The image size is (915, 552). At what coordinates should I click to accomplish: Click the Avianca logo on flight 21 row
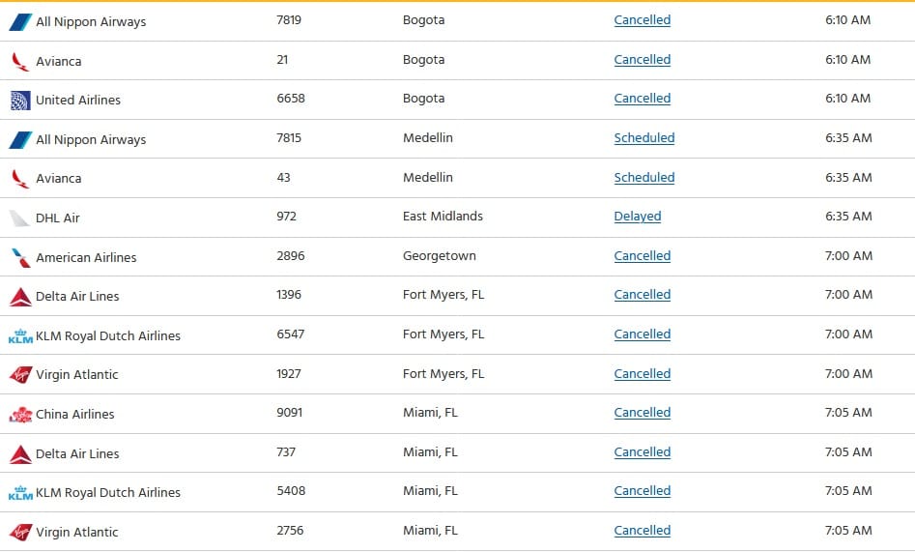coord(20,61)
